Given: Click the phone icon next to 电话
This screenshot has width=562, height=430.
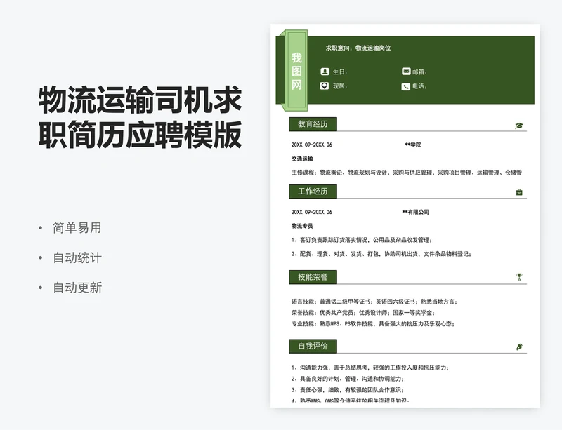Looking at the screenshot, I should click(x=405, y=87).
